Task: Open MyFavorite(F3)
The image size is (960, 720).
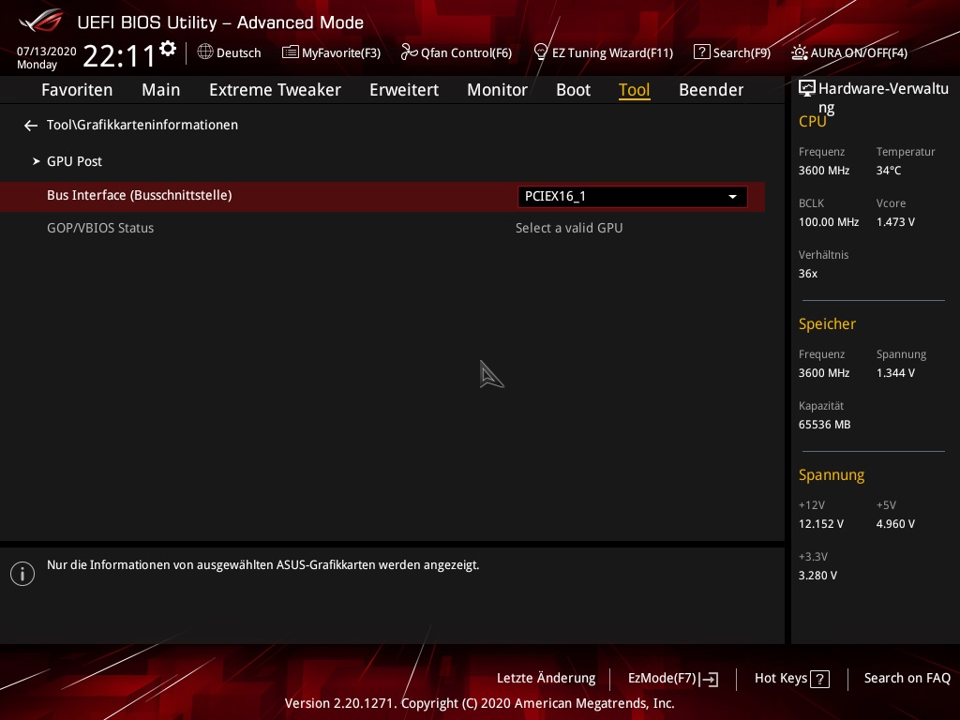Action: point(331,52)
